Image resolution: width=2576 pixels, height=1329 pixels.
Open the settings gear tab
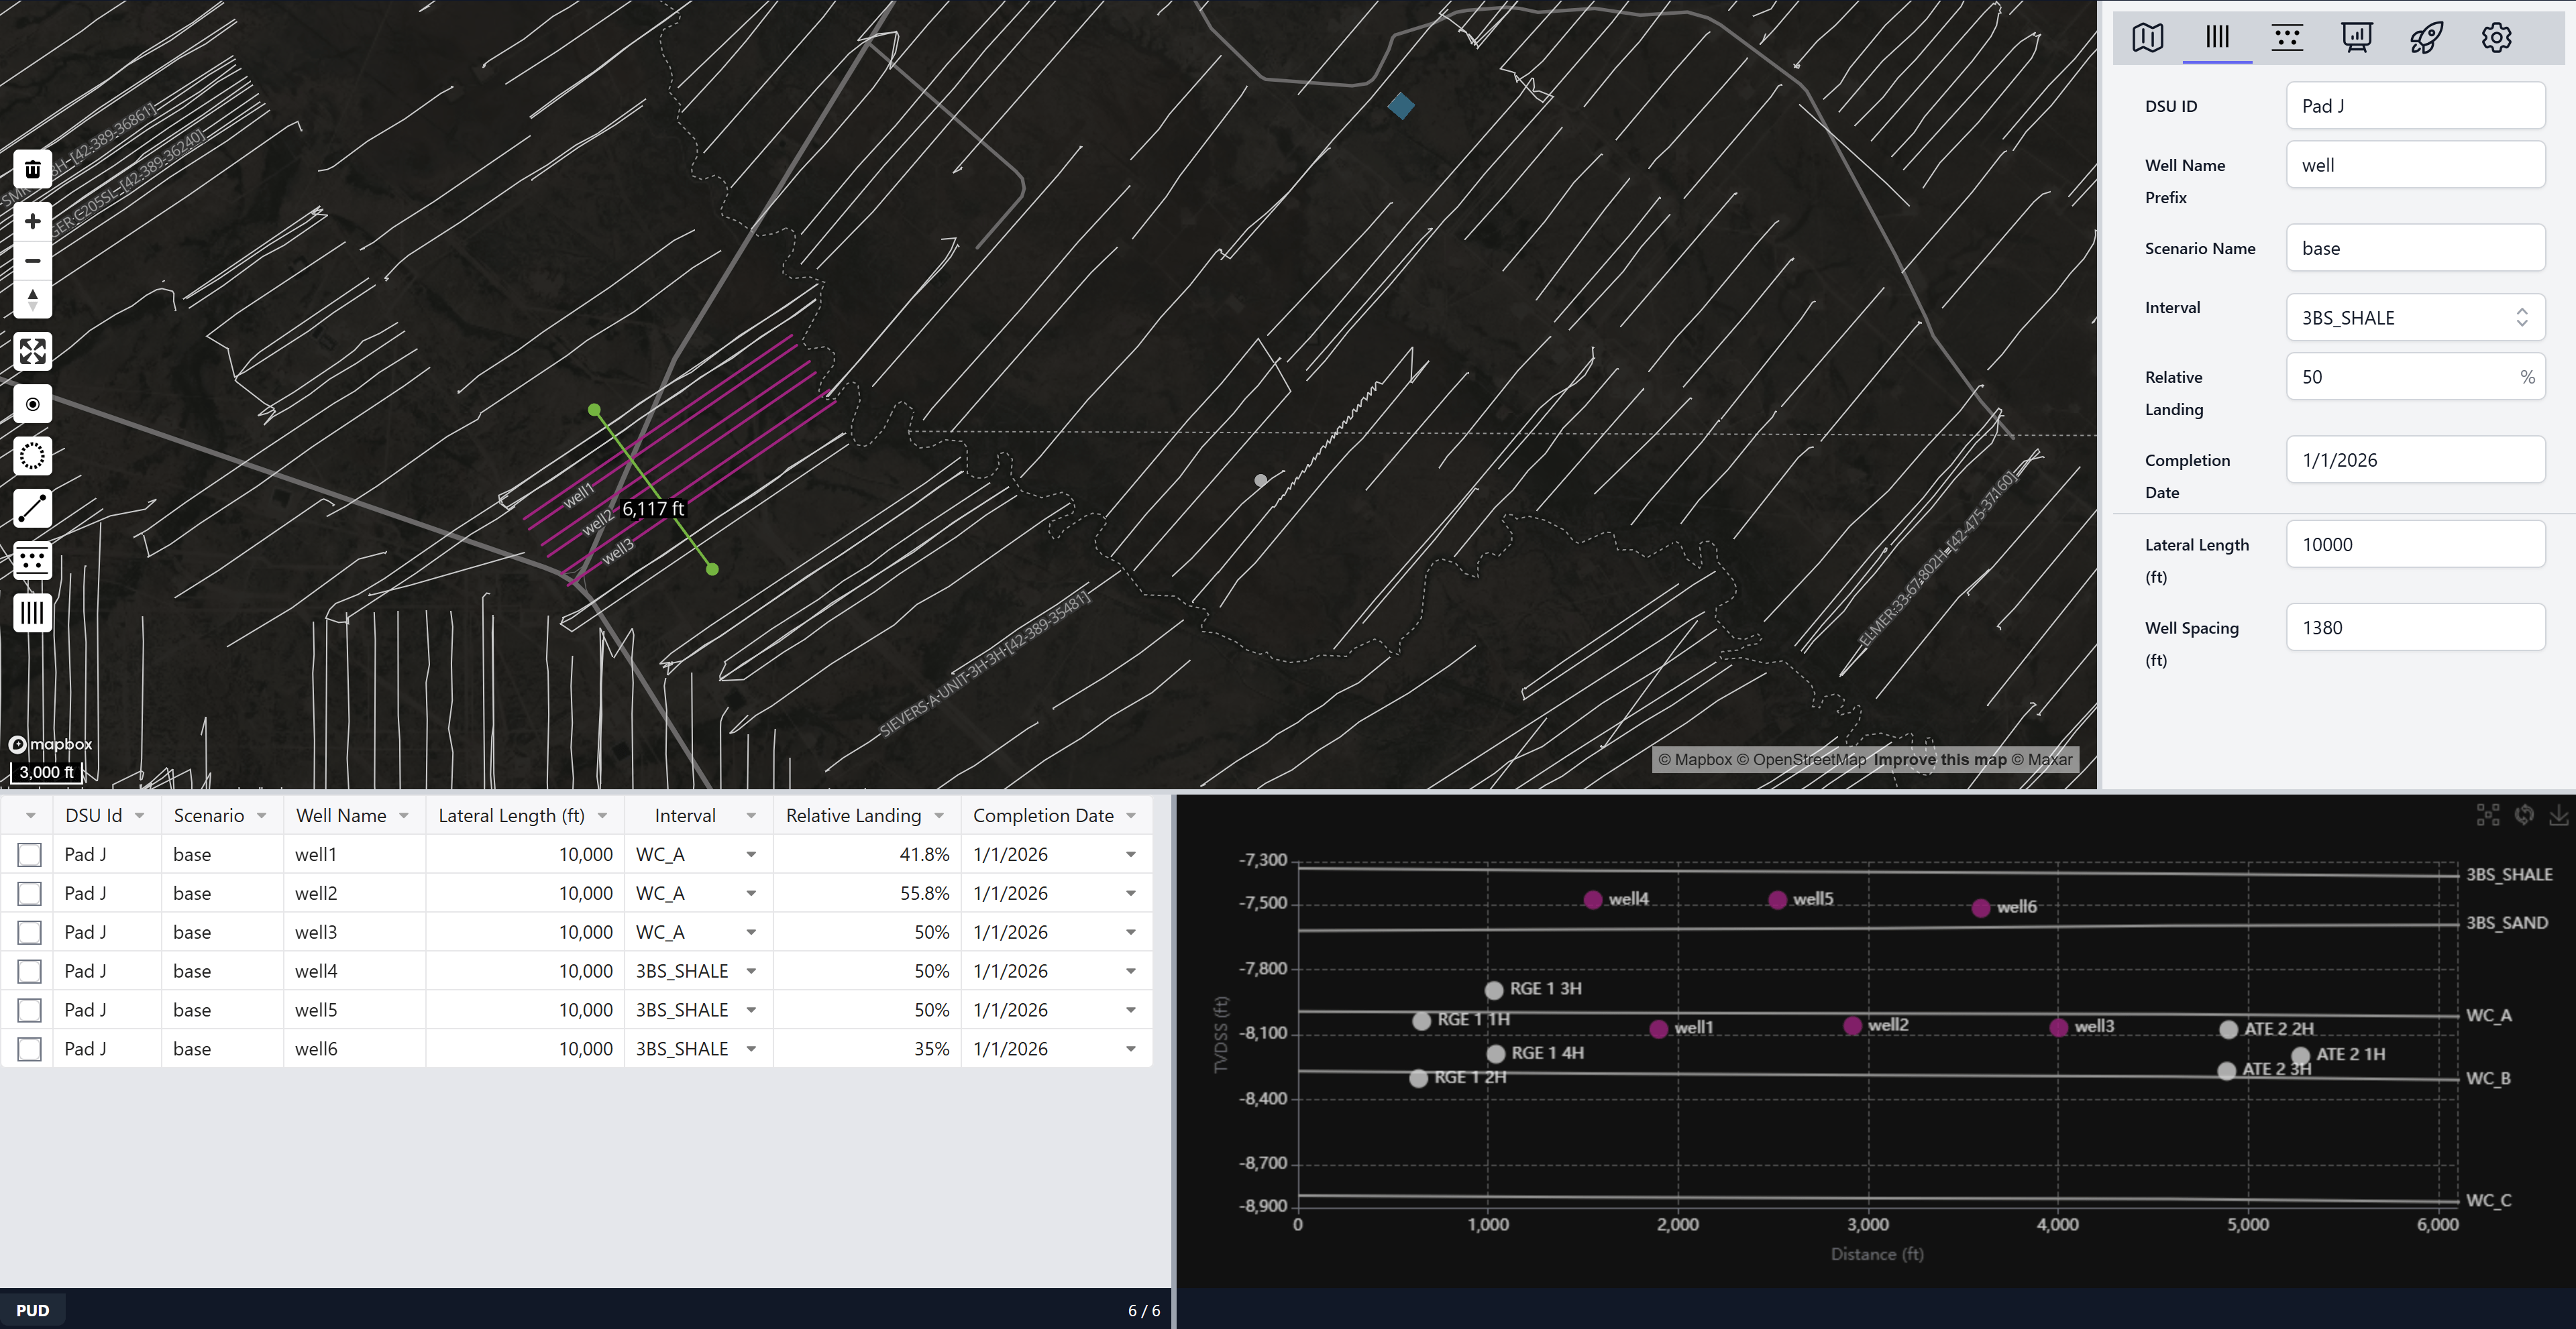[2496, 38]
